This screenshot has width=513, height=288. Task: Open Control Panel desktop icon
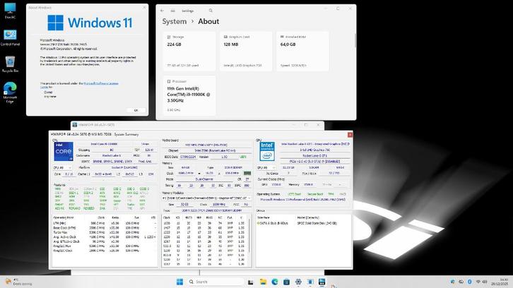pyautogui.click(x=10, y=37)
